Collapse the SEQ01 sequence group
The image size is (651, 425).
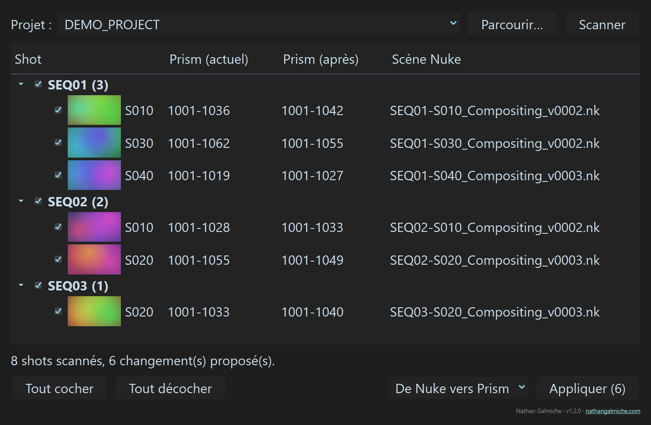click(x=21, y=84)
